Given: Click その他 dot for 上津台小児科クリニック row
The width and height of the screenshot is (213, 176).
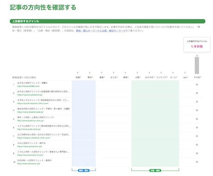Looking at the screenshot, I should coord(197,119).
